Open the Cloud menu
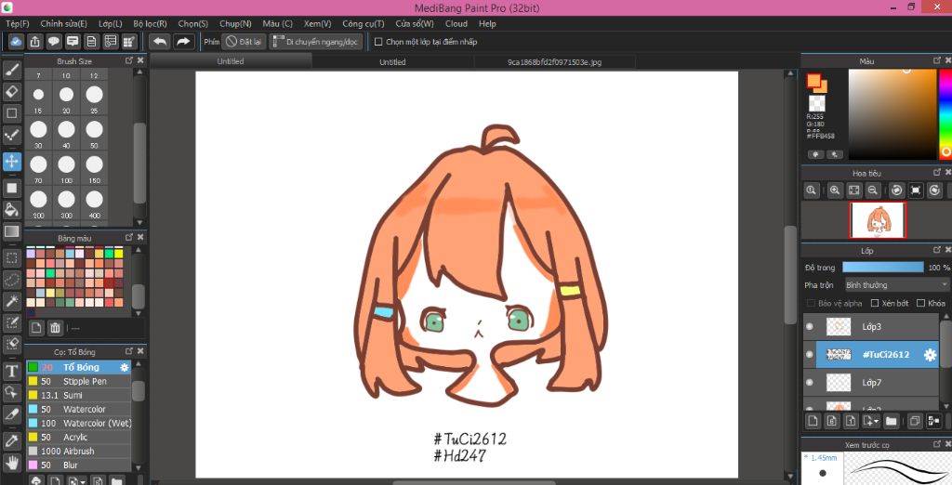 456,23
